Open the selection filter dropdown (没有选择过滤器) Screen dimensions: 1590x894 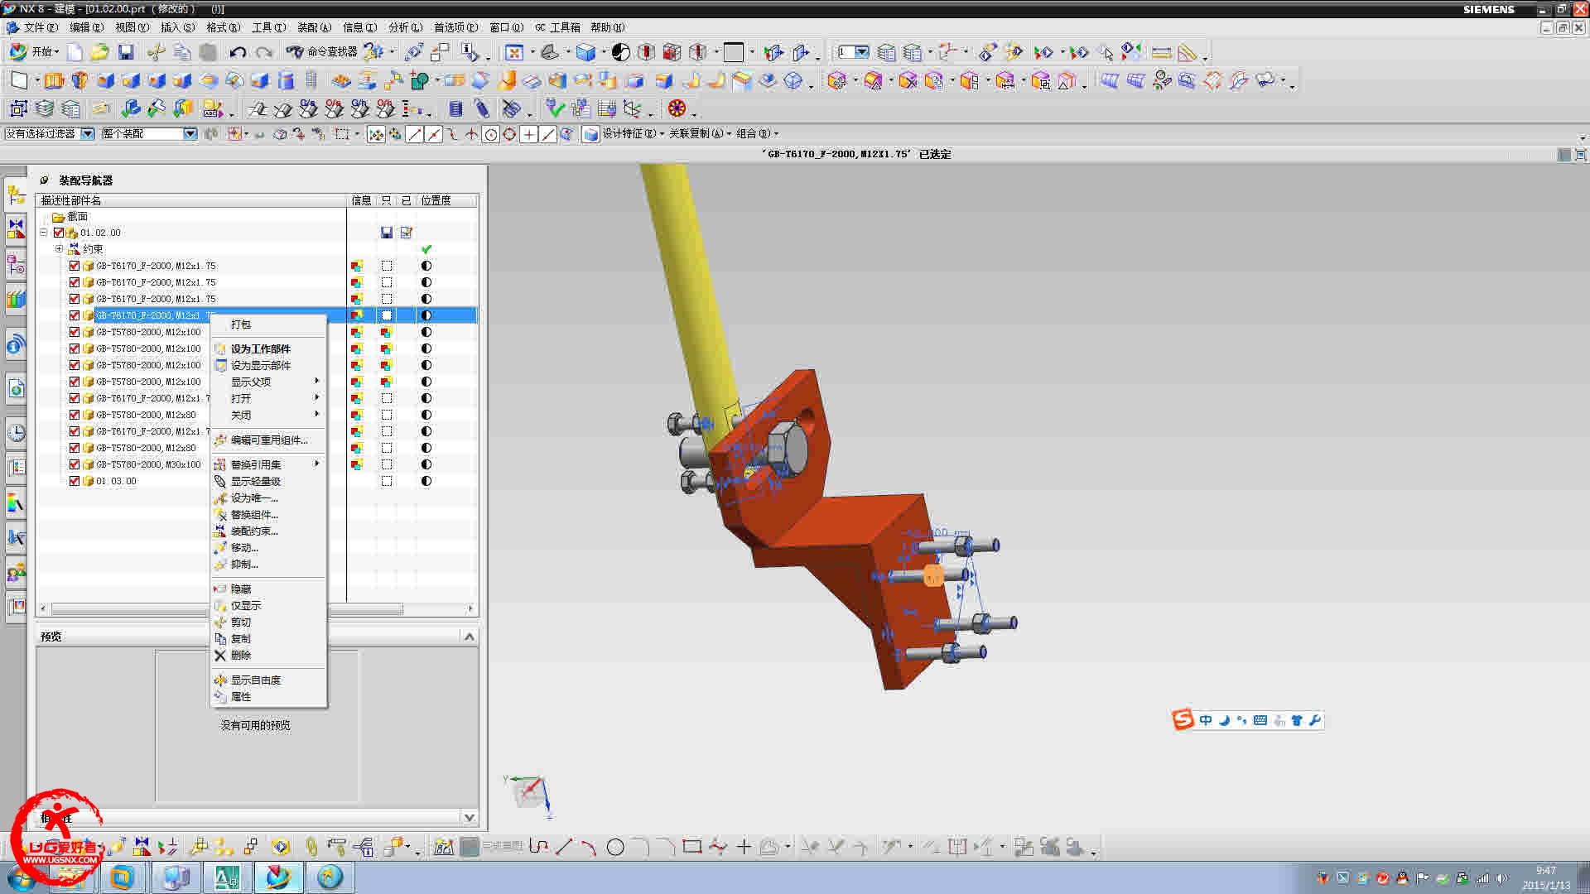(x=87, y=133)
